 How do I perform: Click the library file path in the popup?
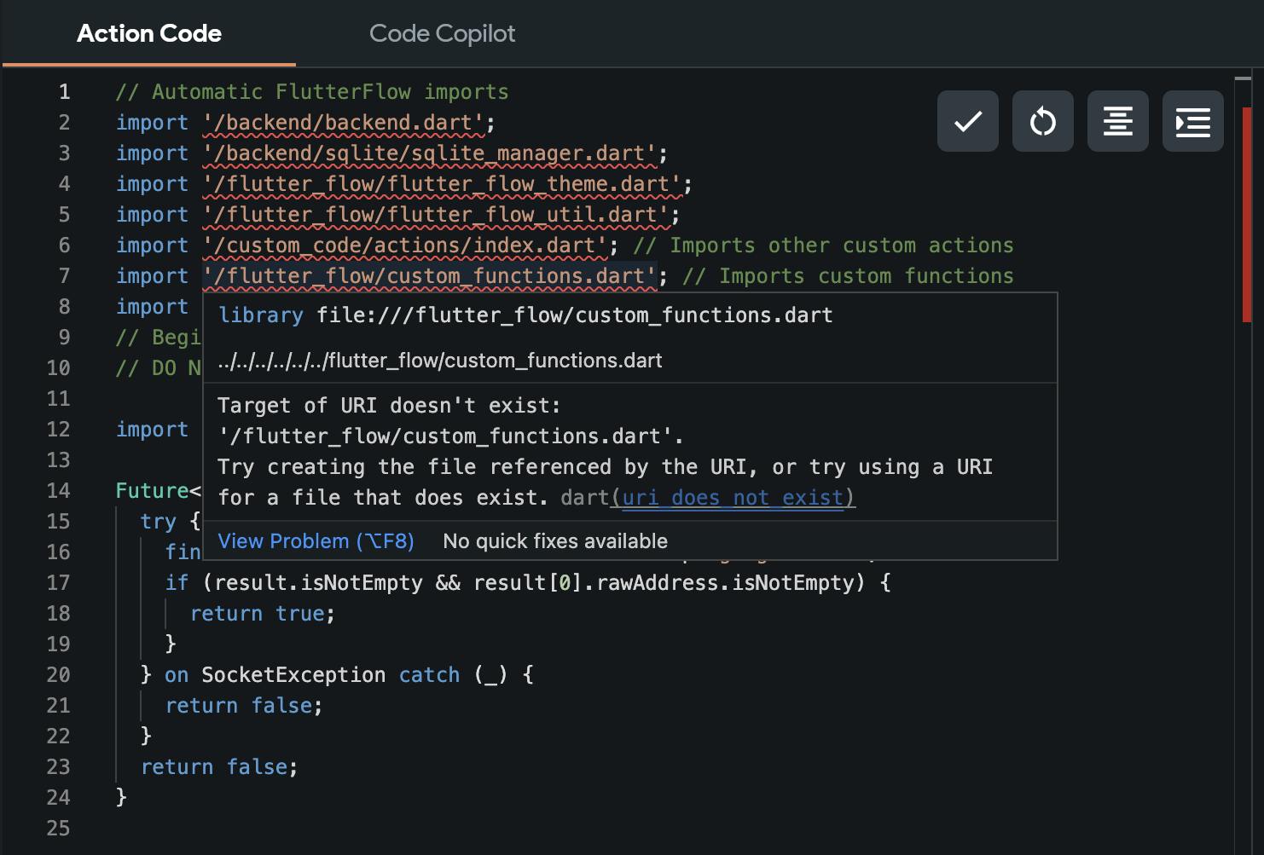point(574,315)
